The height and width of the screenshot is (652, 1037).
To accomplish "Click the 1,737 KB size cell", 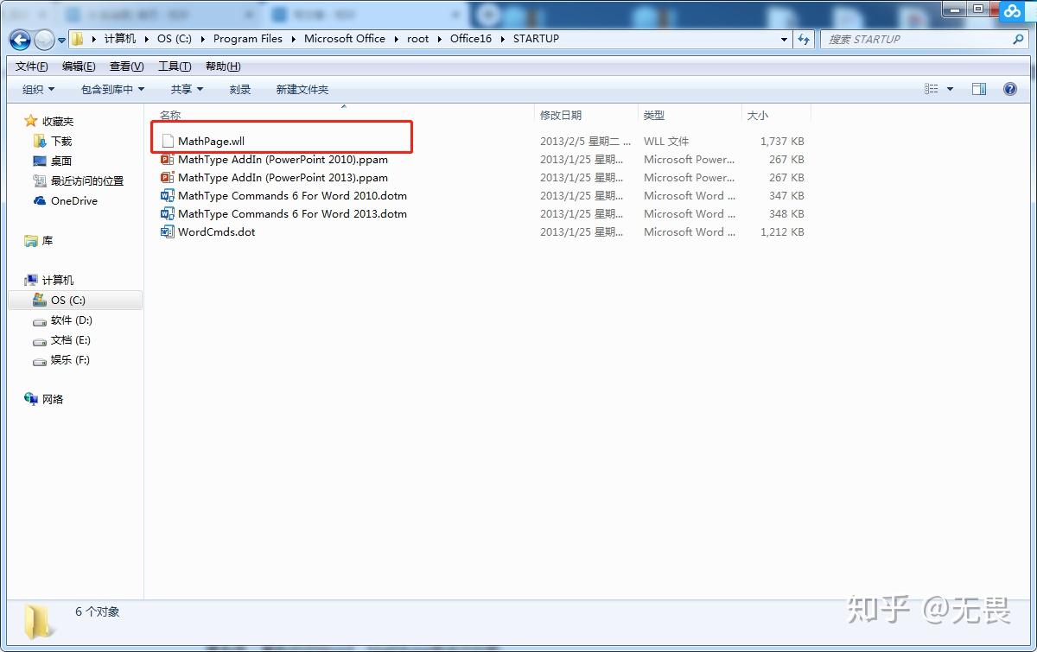I will pyautogui.click(x=782, y=141).
